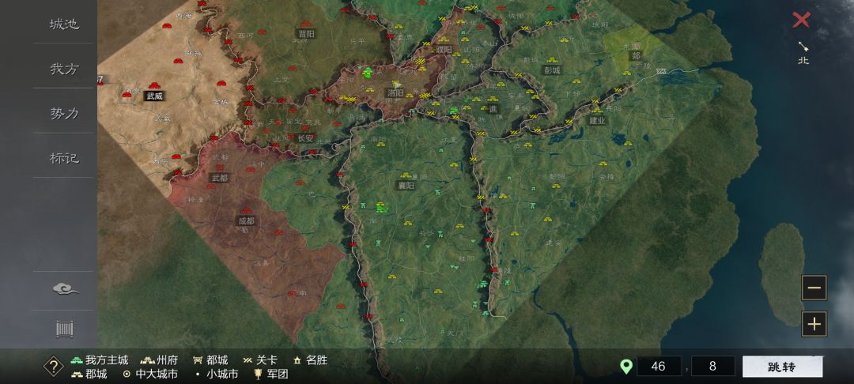
Task: Click the 北 compass indicator
Action: pos(803,53)
